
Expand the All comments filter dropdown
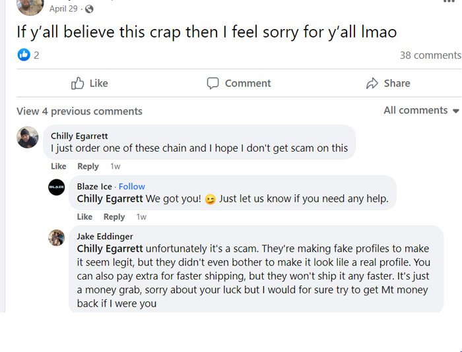421,110
